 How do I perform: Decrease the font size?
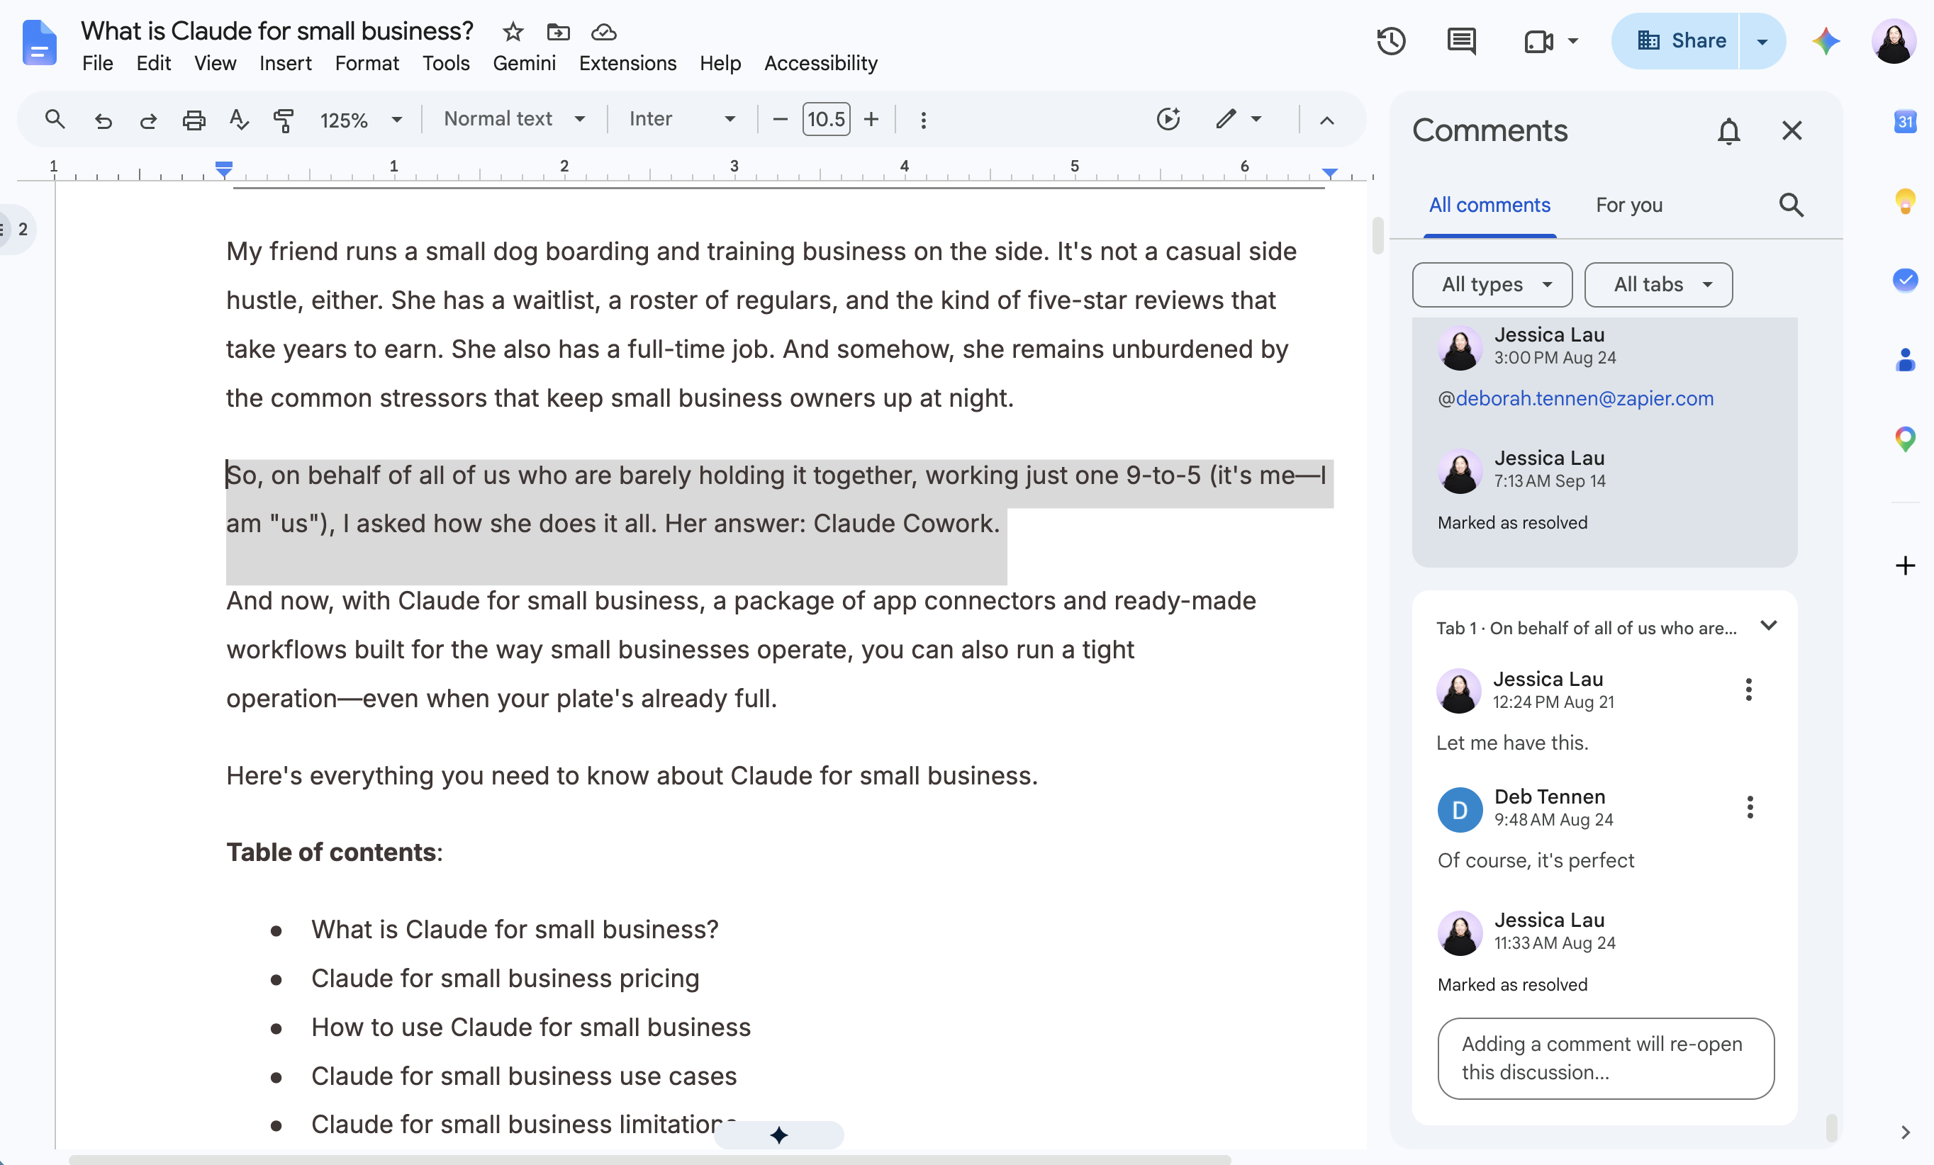point(779,119)
